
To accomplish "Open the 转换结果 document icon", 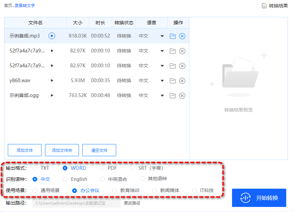I will pyautogui.click(x=264, y=6).
